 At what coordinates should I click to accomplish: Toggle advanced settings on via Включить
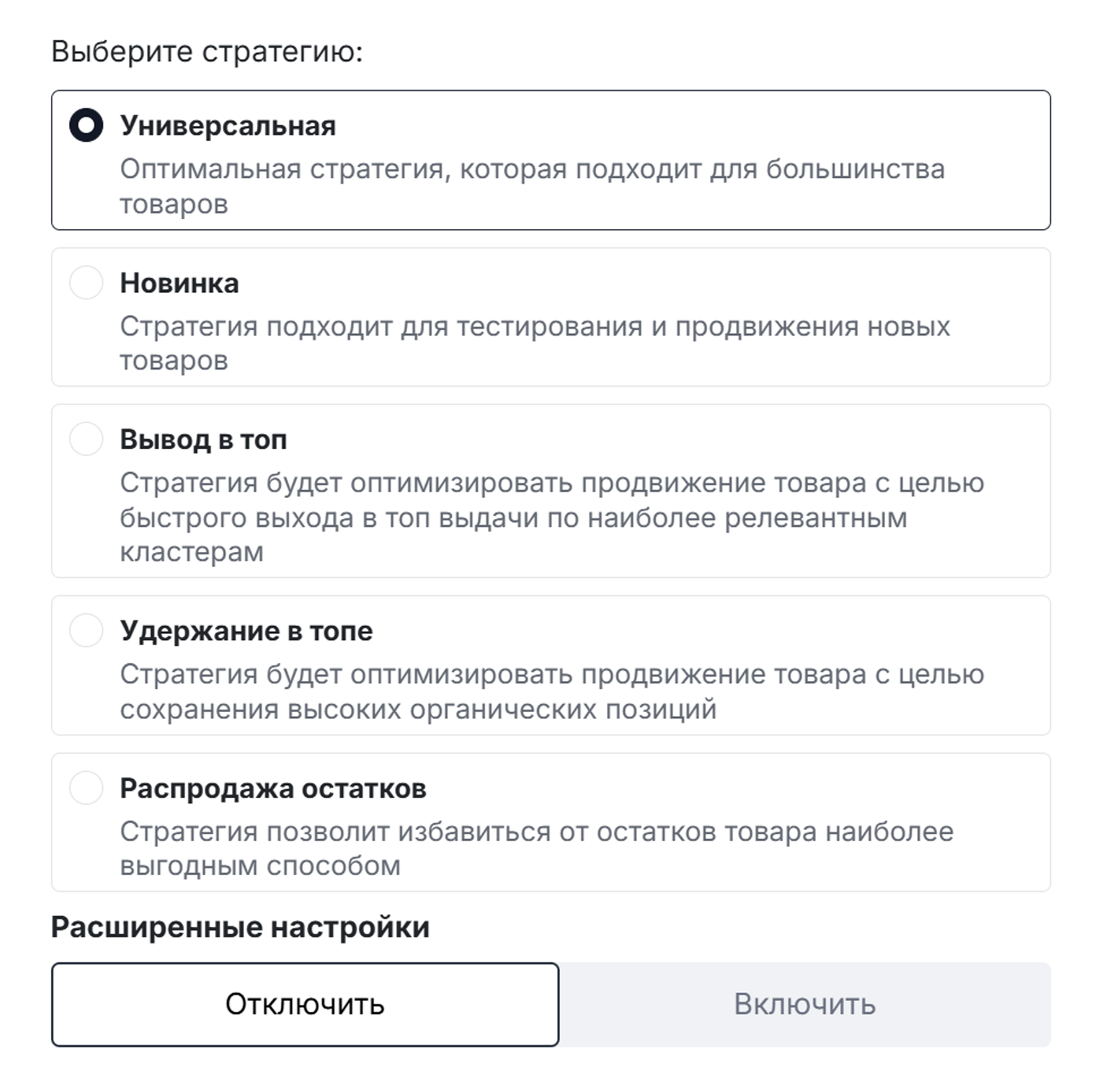coord(805,1004)
